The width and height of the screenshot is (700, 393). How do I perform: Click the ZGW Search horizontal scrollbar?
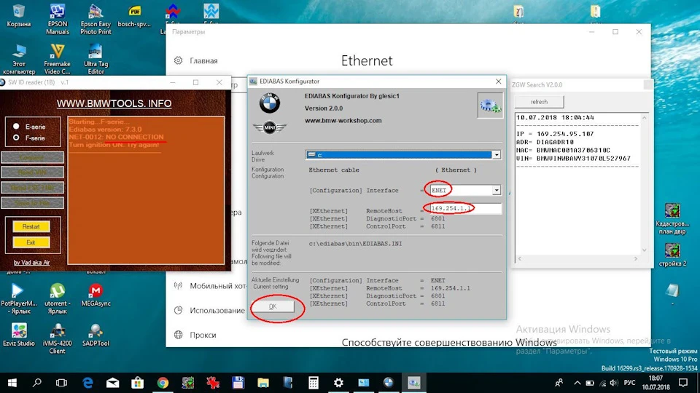[577, 258]
